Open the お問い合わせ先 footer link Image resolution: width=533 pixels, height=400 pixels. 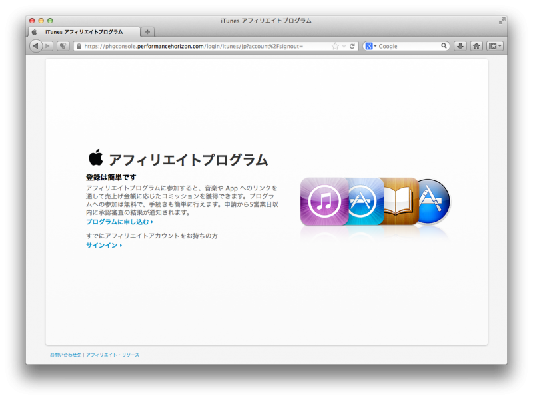pyautogui.click(x=65, y=355)
